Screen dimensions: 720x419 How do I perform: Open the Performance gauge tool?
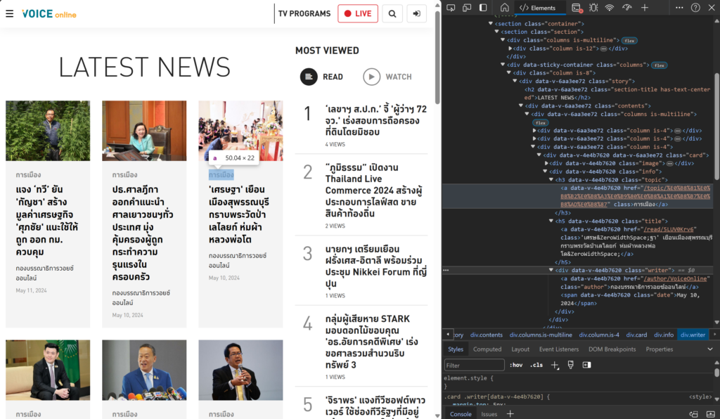pos(627,8)
